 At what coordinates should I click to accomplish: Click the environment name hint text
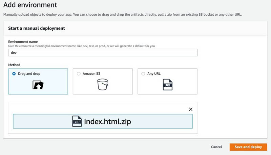coord(82,46)
